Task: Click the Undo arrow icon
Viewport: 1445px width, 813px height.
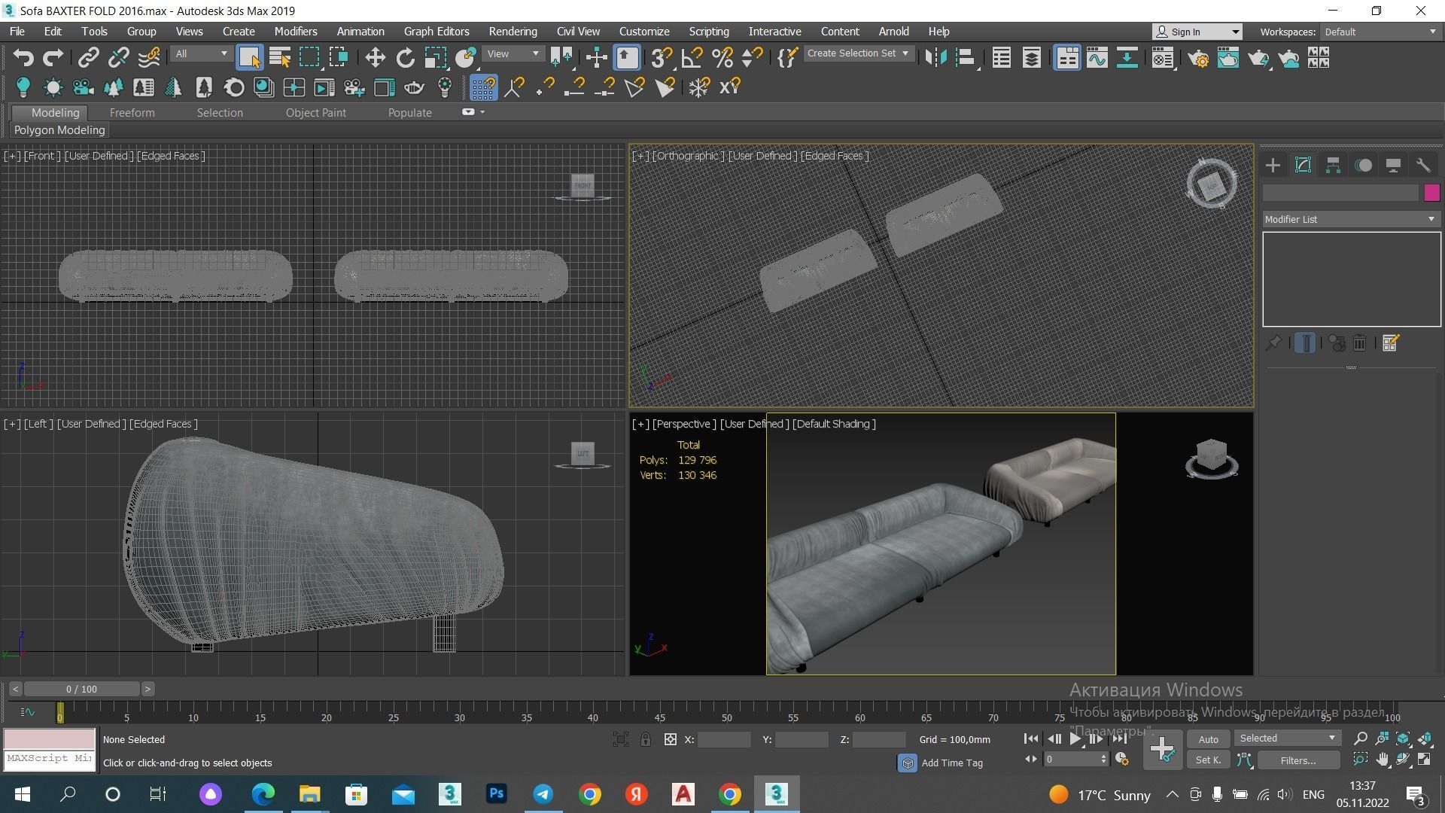Action: coord(23,58)
